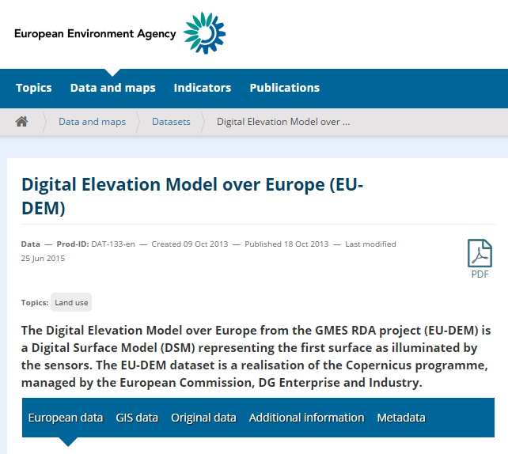Open the Publications menu
The image size is (508, 454).
click(x=284, y=88)
